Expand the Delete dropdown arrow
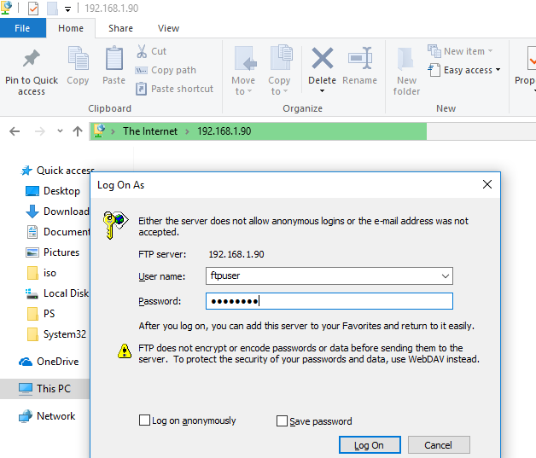The image size is (536, 458). click(322, 91)
